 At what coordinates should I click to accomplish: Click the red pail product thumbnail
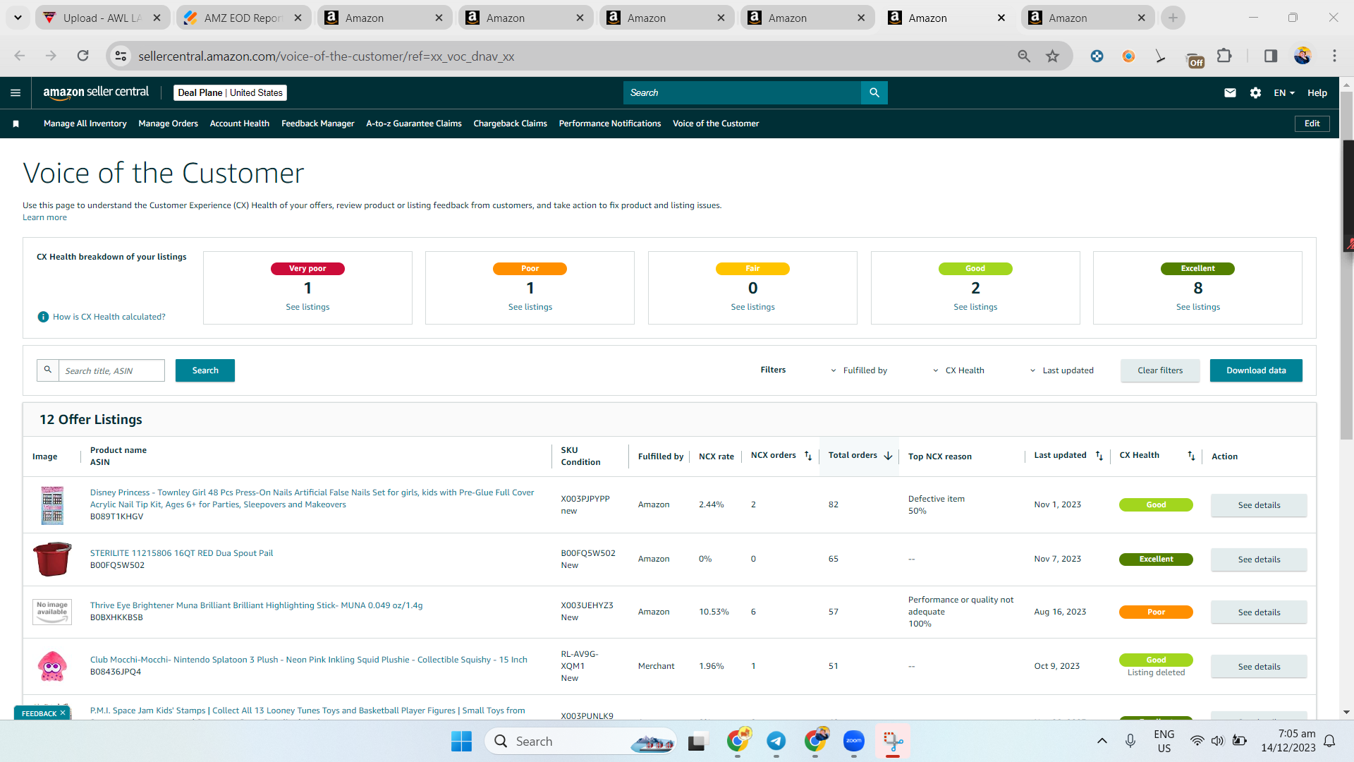coord(52,559)
